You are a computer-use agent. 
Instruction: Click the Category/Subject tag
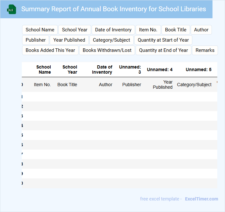tap(112, 40)
